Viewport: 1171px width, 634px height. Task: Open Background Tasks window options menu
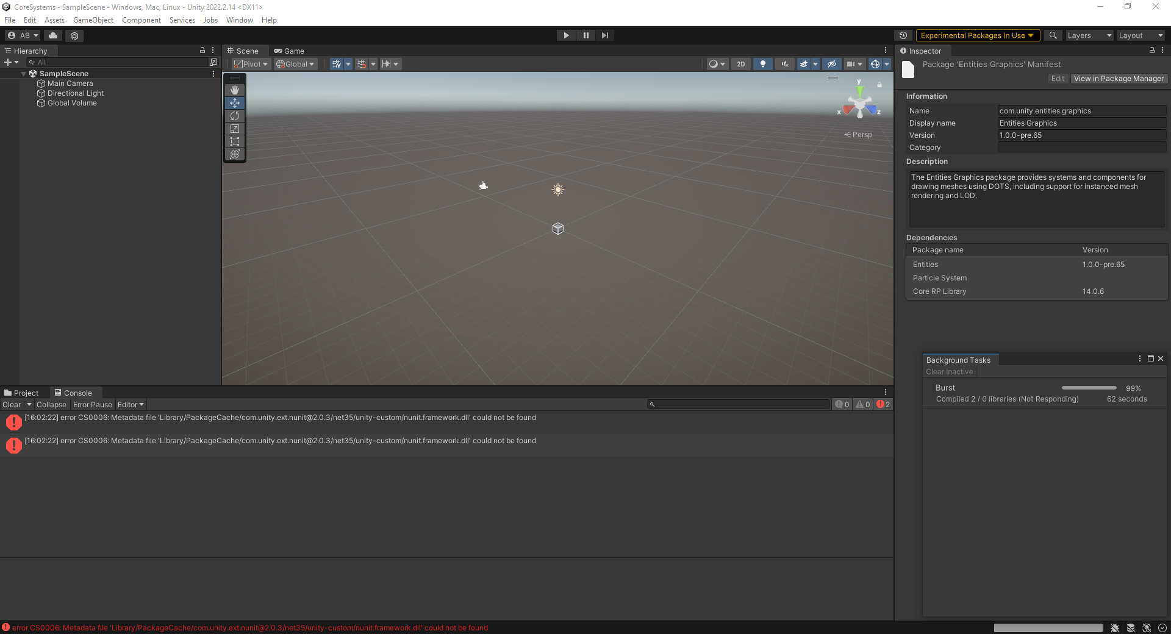(1140, 359)
